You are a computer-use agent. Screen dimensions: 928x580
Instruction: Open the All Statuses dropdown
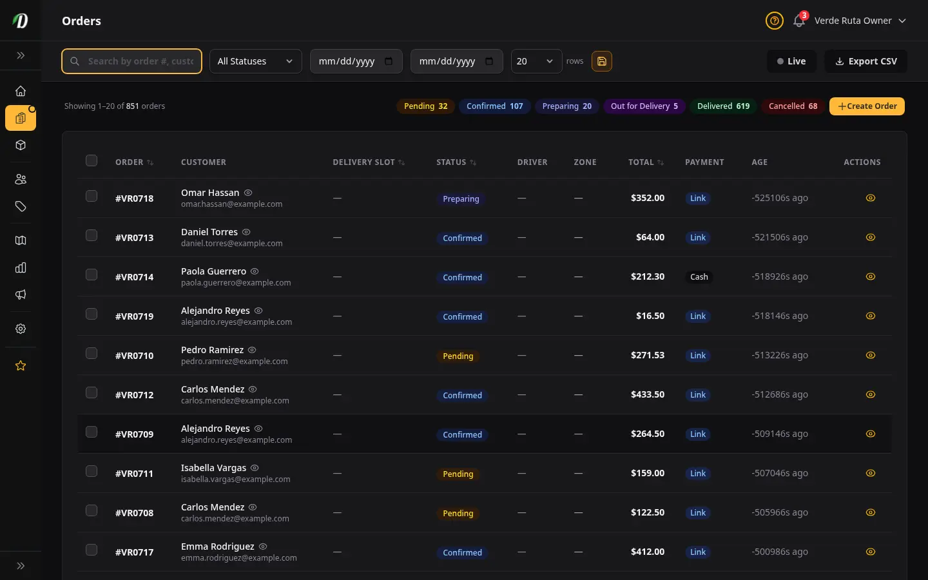[256, 61]
